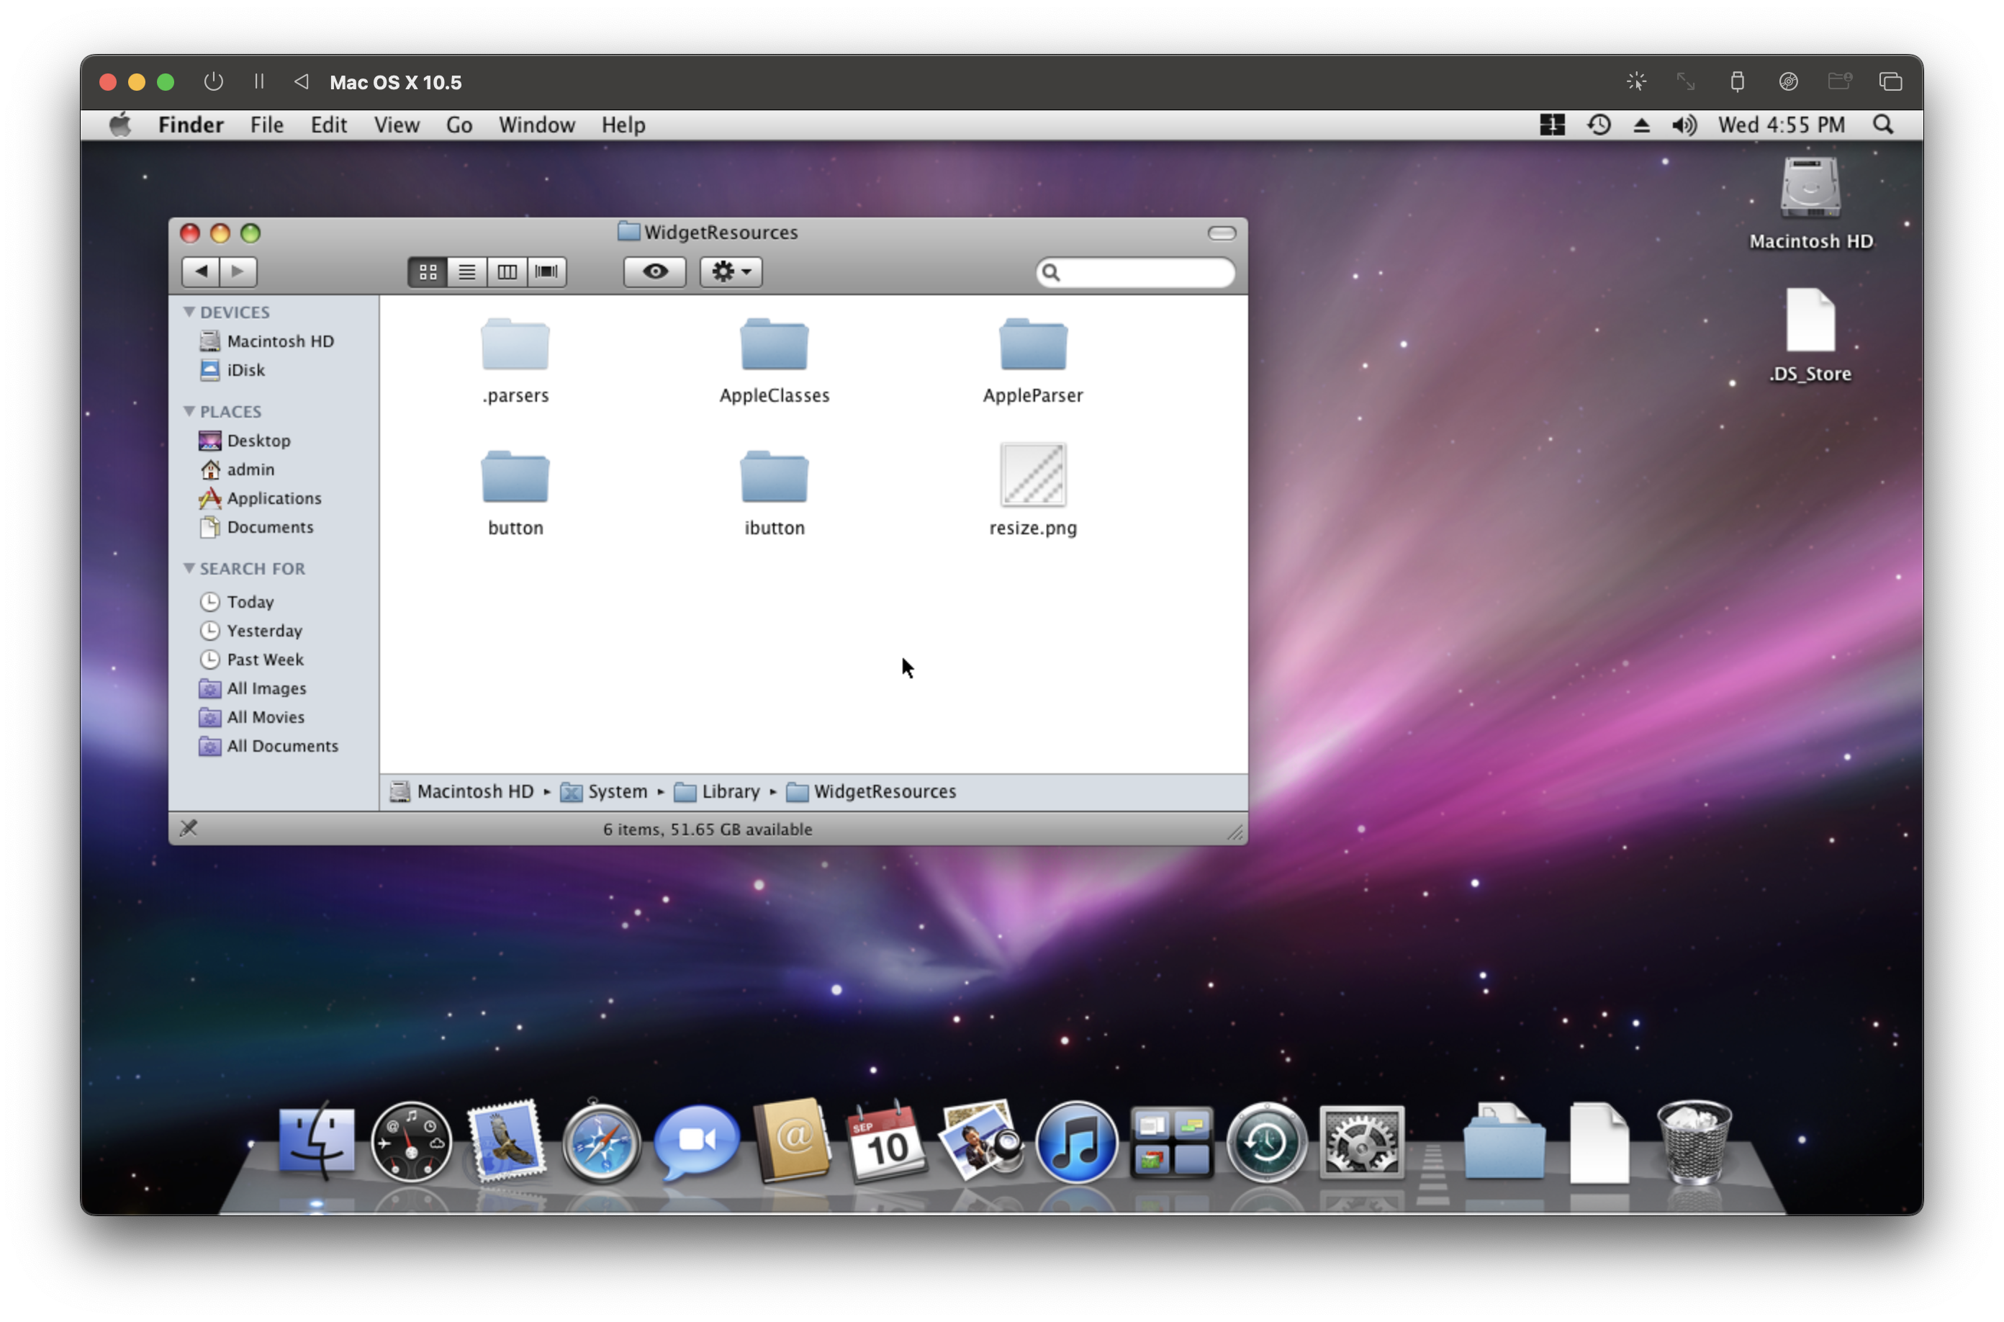Go forward in Finder history

coord(238,271)
